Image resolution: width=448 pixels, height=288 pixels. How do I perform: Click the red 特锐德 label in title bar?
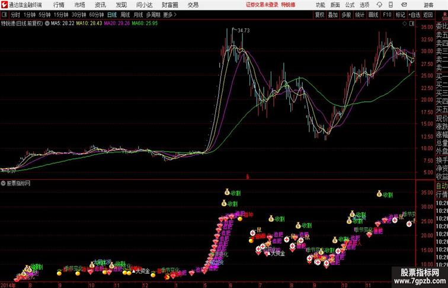coord(288,5)
